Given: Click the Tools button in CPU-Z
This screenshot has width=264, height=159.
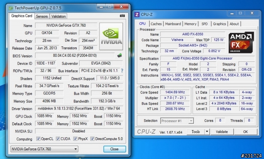Looking at the screenshot, I should click(196, 132).
